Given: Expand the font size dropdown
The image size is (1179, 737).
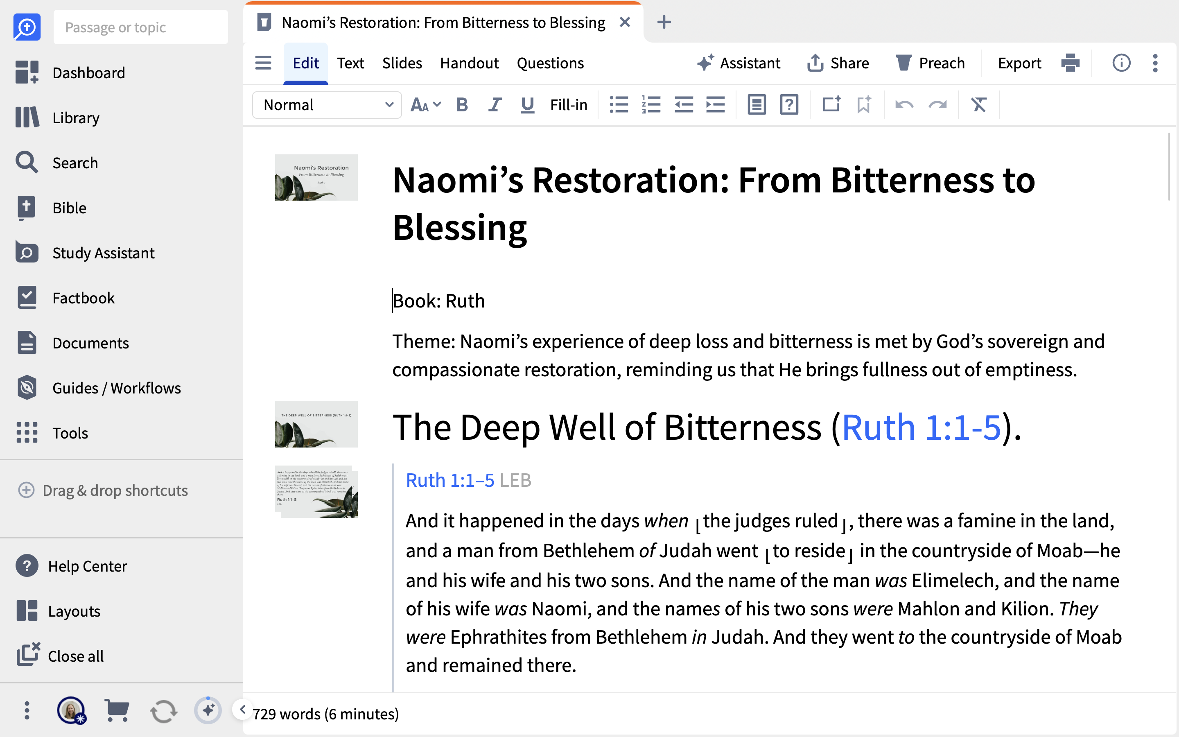Looking at the screenshot, I should pyautogui.click(x=426, y=105).
